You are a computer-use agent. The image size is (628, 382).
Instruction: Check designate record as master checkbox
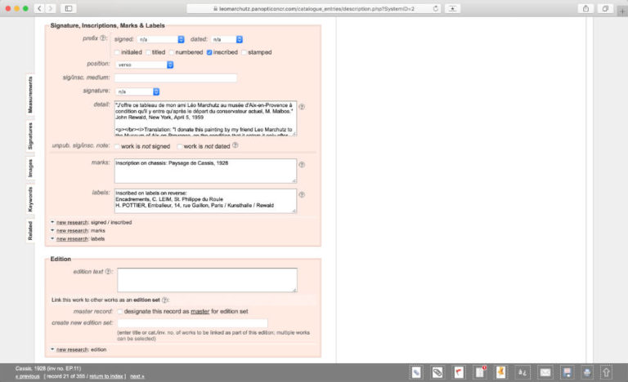tap(120, 311)
